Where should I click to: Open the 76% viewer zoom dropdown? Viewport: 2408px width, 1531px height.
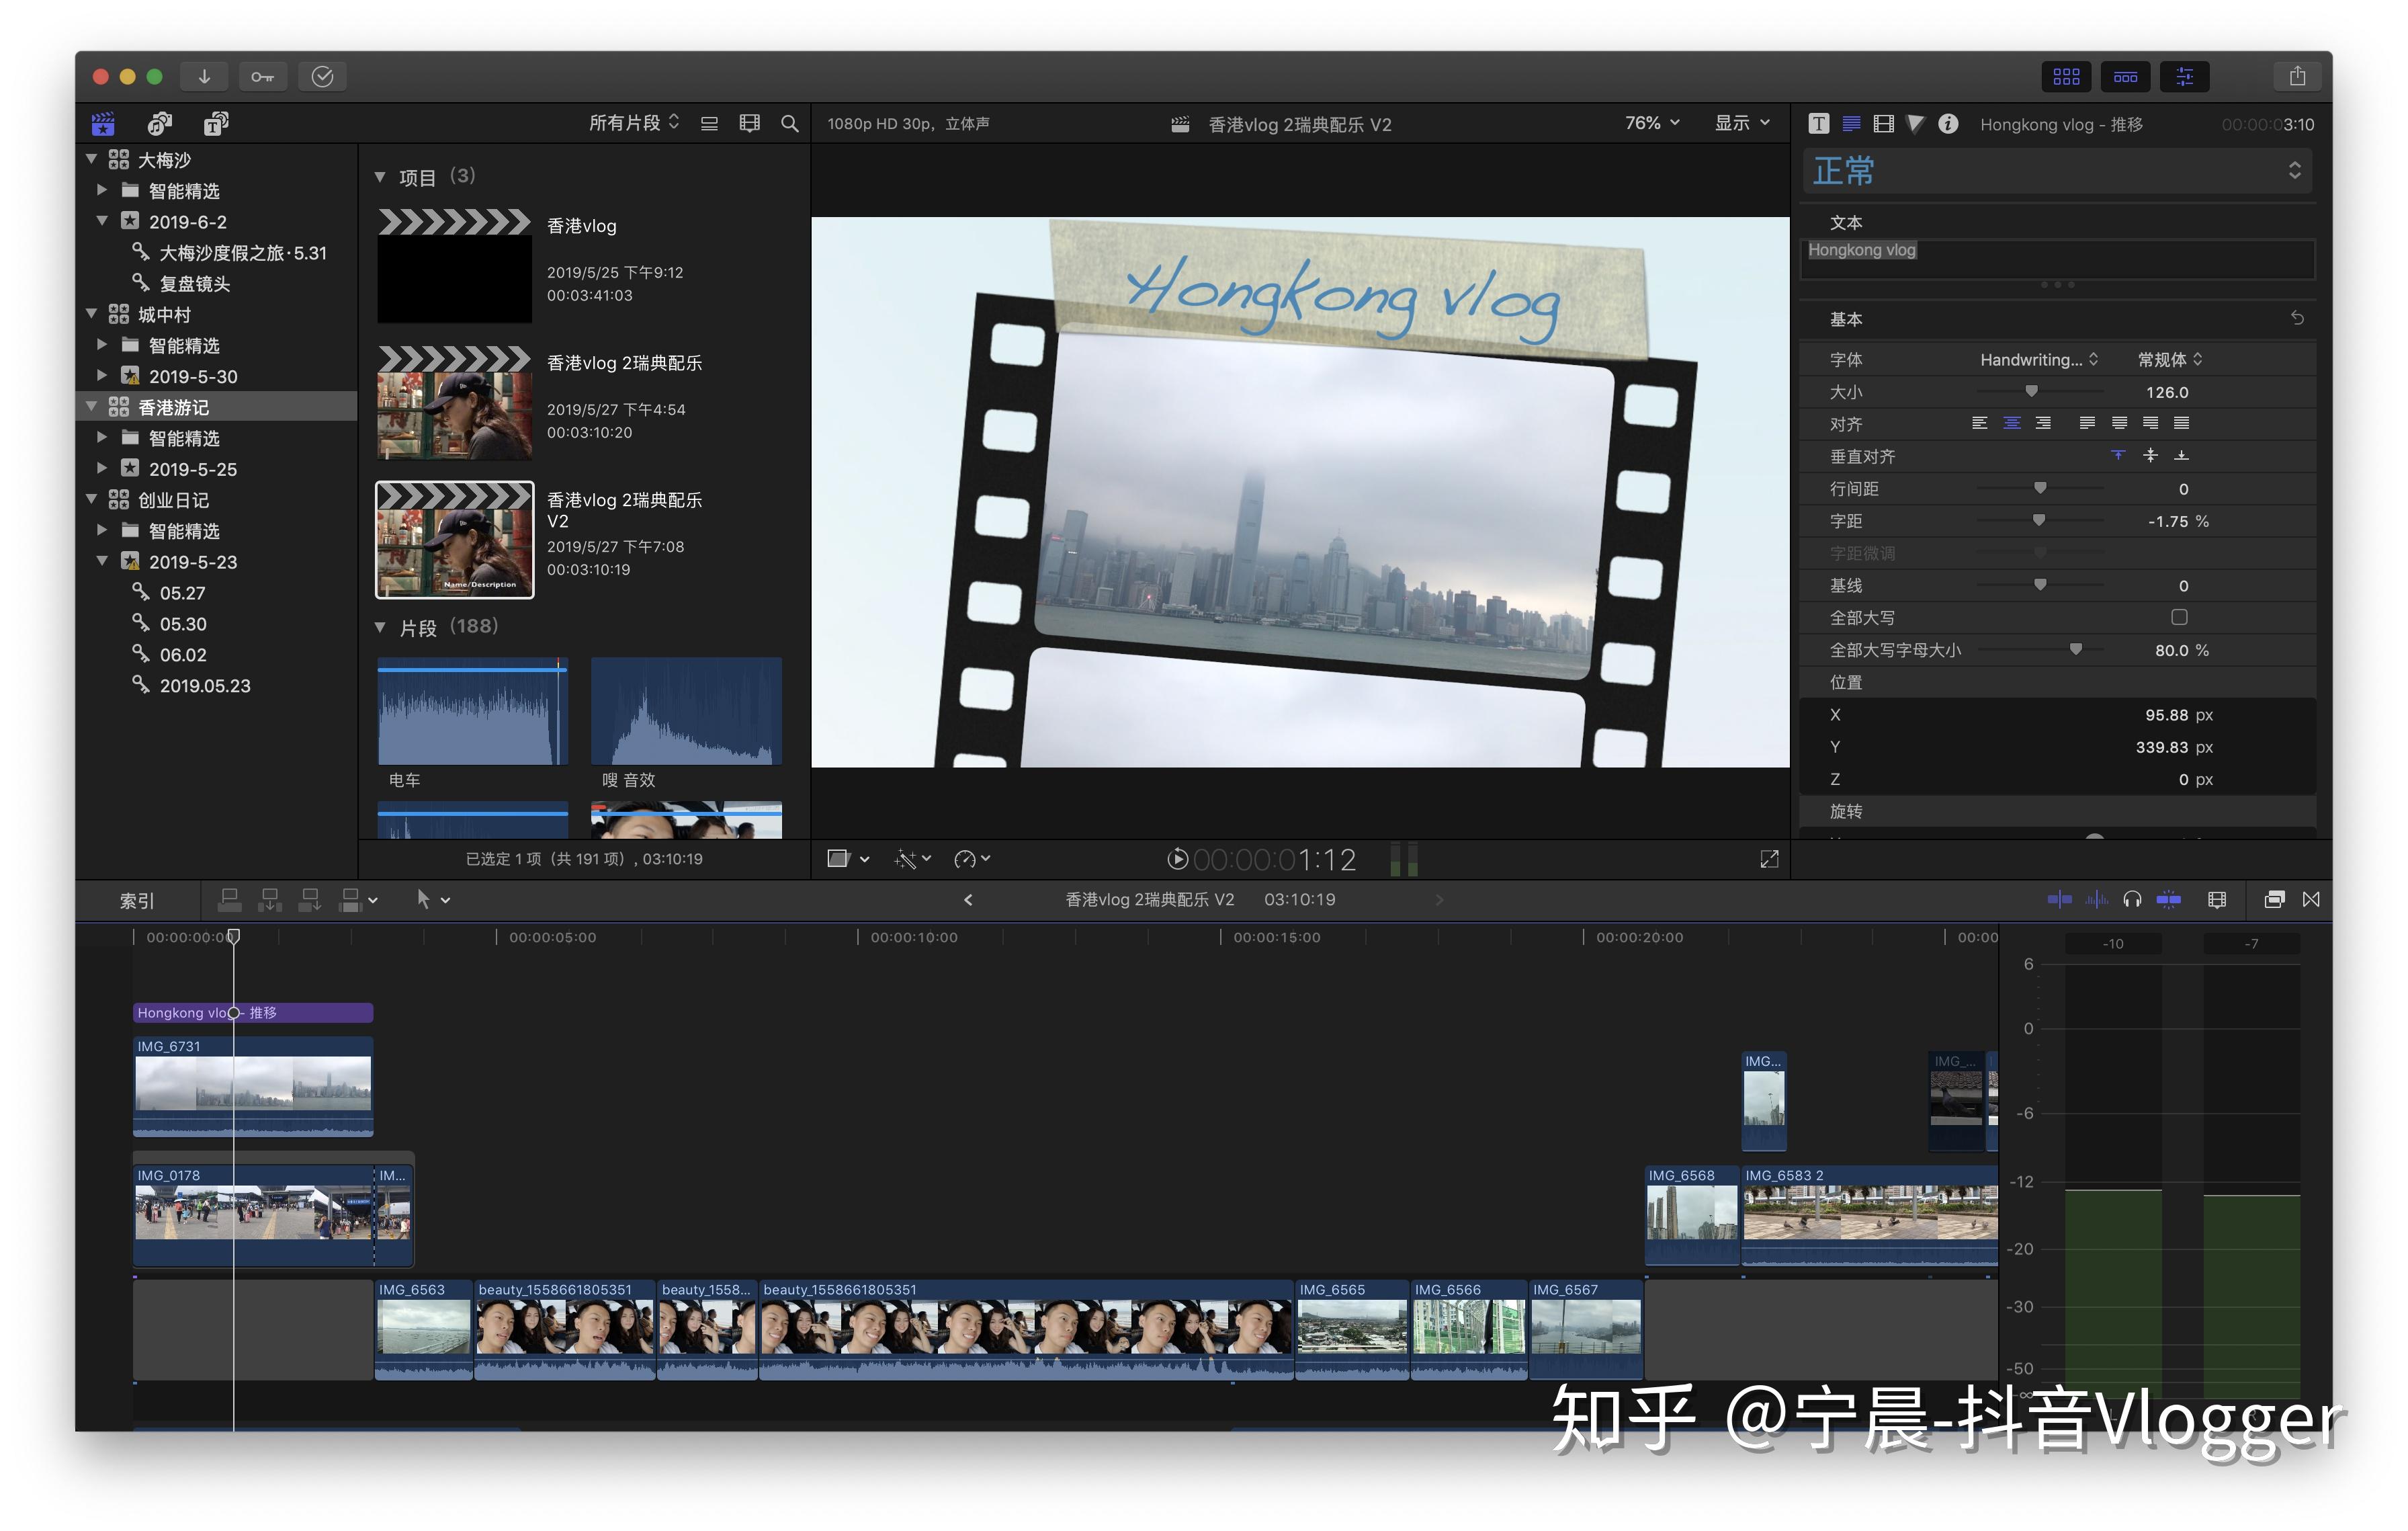(x=1652, y=123)
